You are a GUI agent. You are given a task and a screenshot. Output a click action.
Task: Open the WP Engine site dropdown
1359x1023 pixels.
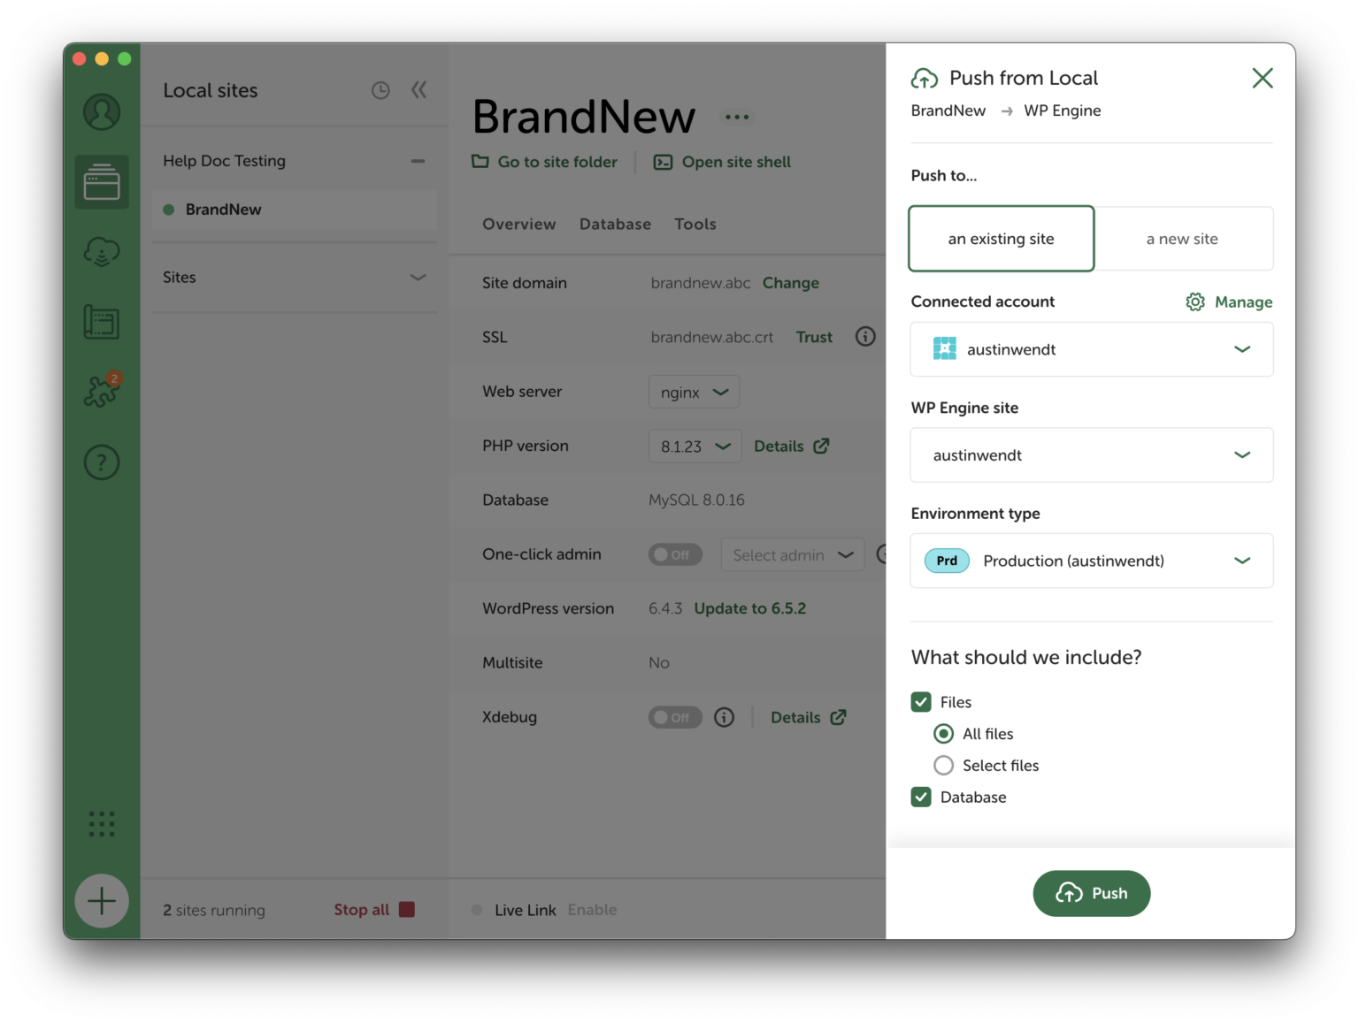coord(1091,455)
